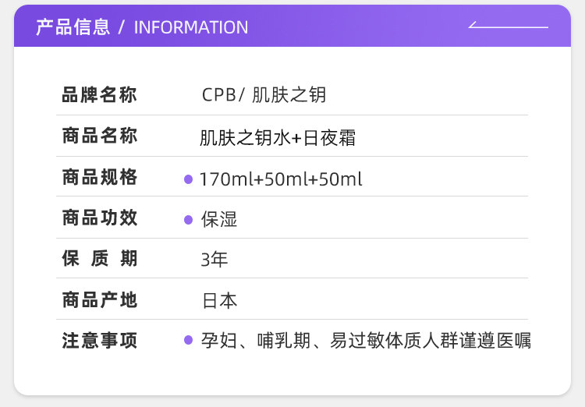This screenshot has height=407, width=585.
Task: Click the 商品功效 label
Action: (x=100, y=218)
